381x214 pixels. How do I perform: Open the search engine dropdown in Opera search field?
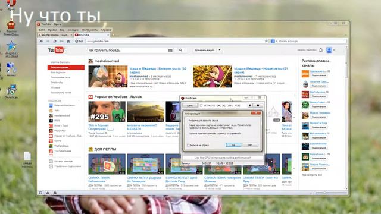click(276, 41)
